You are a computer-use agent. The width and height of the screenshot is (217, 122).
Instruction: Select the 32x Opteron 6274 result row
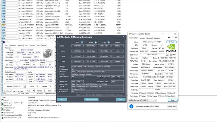point(61,19)
